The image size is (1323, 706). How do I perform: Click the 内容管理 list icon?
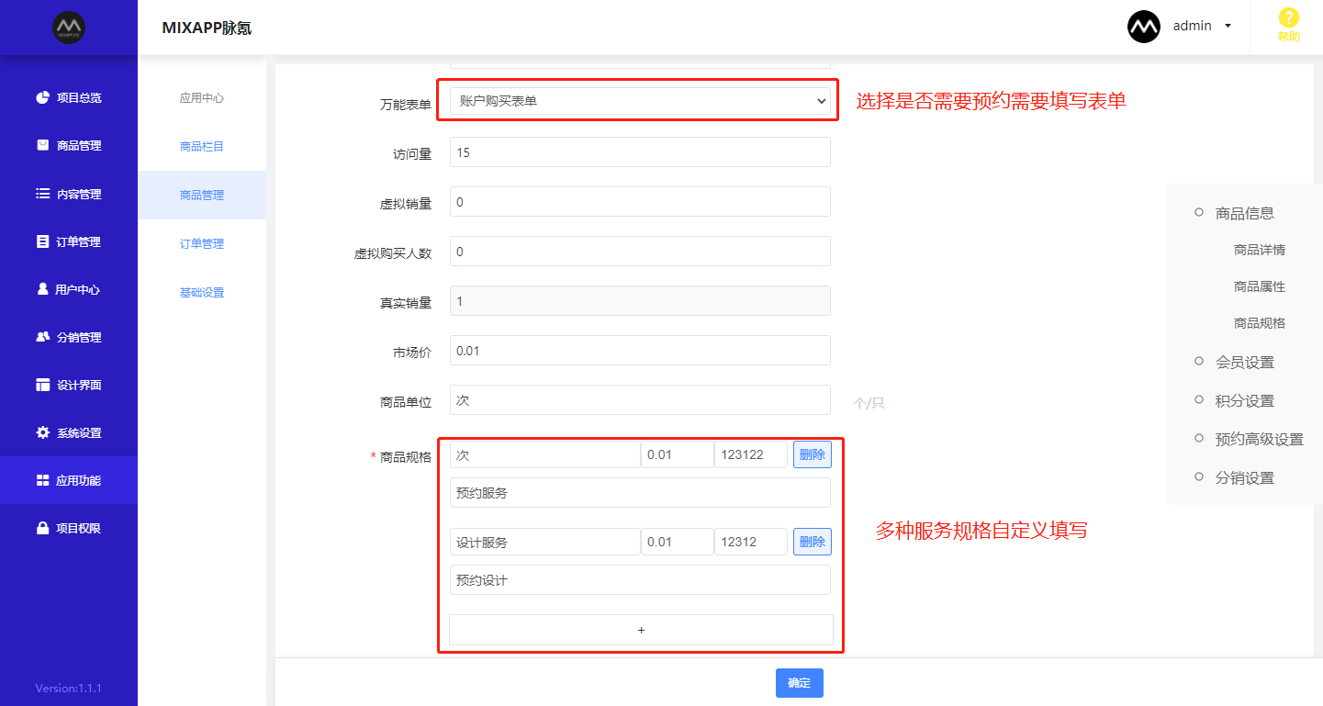42,194
